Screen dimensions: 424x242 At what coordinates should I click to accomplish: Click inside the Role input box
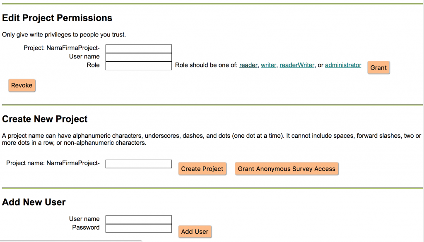[x=138, y=65]
